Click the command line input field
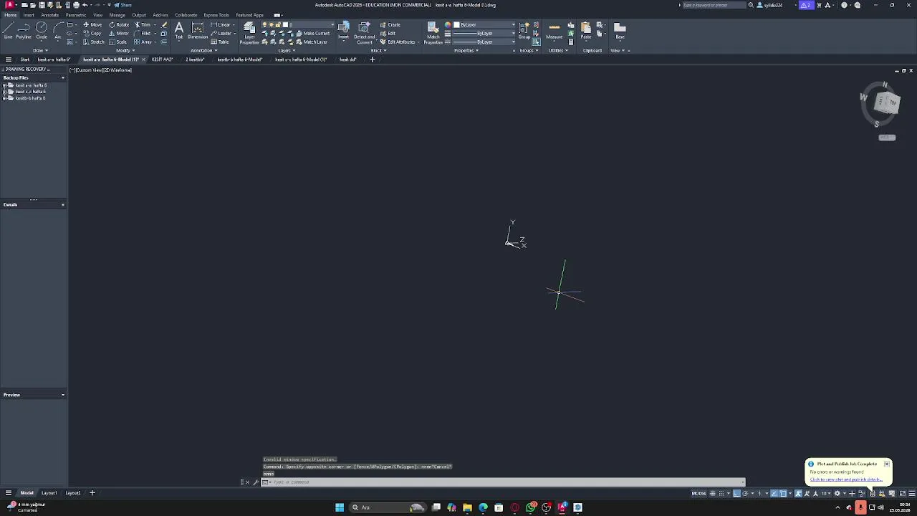Viewport: 917px width, 516px height. (x=505, y=482)
